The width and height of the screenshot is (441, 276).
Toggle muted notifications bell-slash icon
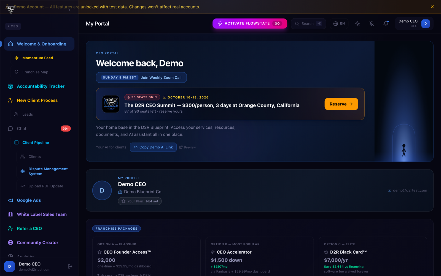(372, 24)
